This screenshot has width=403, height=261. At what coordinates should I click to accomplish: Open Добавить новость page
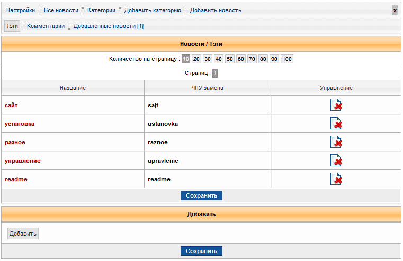[216, 10]
